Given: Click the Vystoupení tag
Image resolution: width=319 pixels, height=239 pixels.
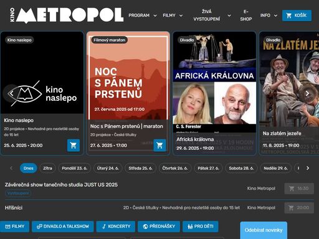Looking at the screenshot, I should (x=18, y=193).
